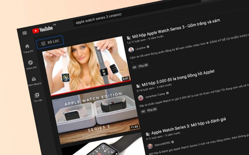
Task: Click the verified badge next to iJustine
Action: click(x=148, y=47)
